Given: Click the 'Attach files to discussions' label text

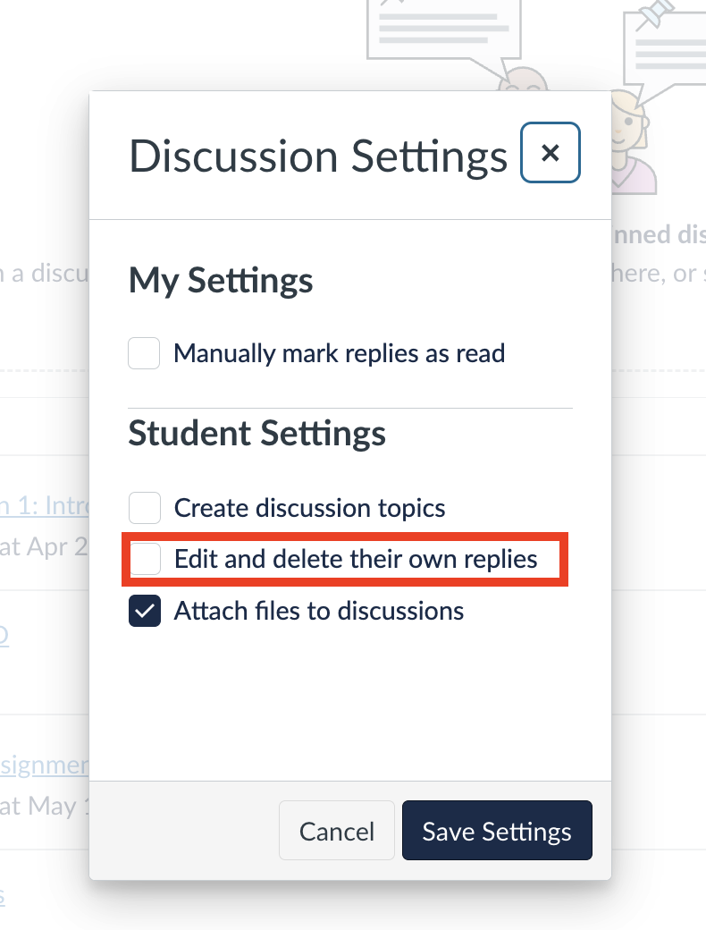Looking at the screenshot, I should [x=319, y=611].
